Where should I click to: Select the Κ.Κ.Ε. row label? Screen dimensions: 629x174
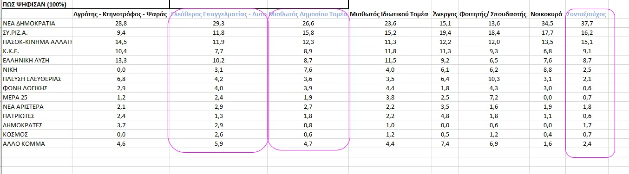36,51
